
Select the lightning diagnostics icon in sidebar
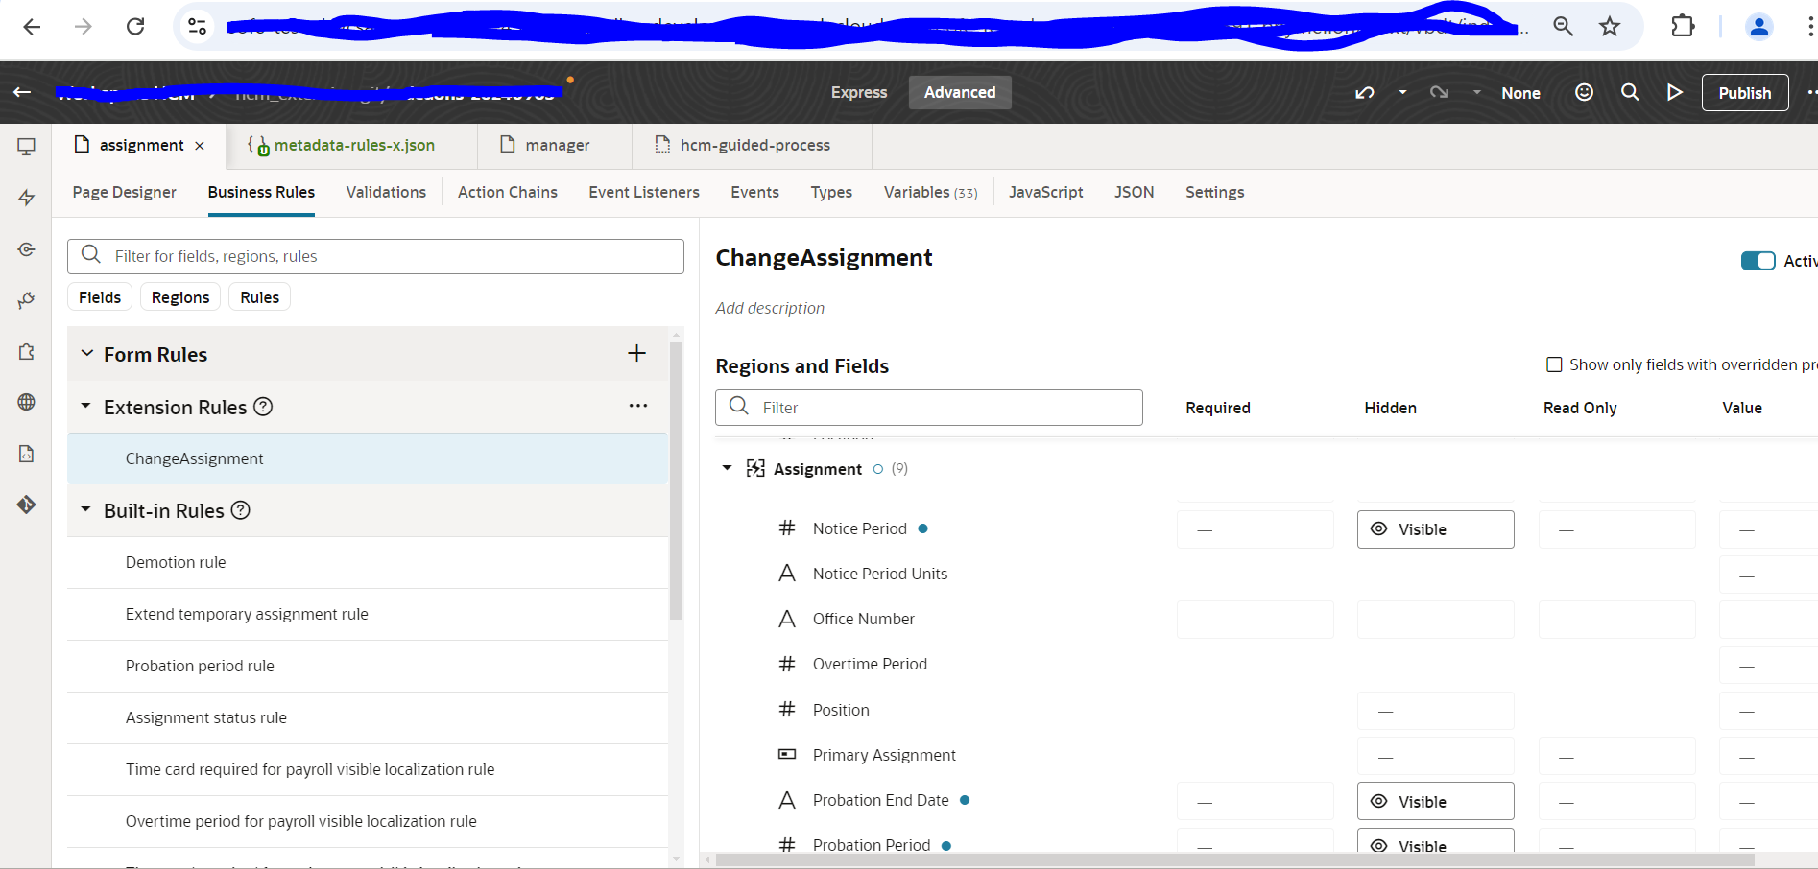[26, 198]
